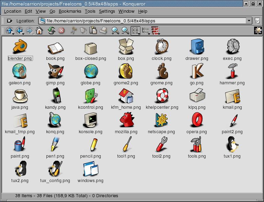Image resolution: width=264 pixels, height=202 pixels.
Task: Select the opera.png file icon
Action: 197,120
